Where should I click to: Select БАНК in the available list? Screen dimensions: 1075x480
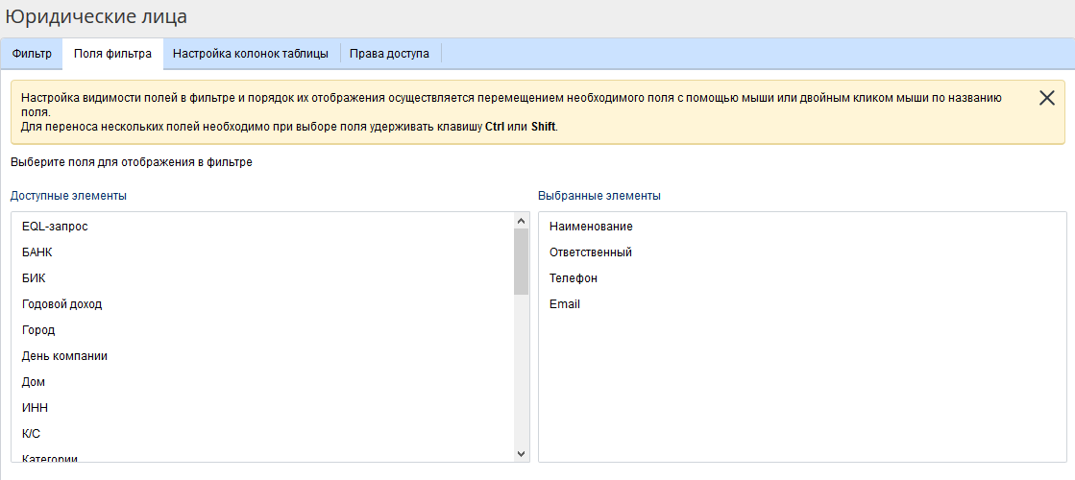point(37,252)
